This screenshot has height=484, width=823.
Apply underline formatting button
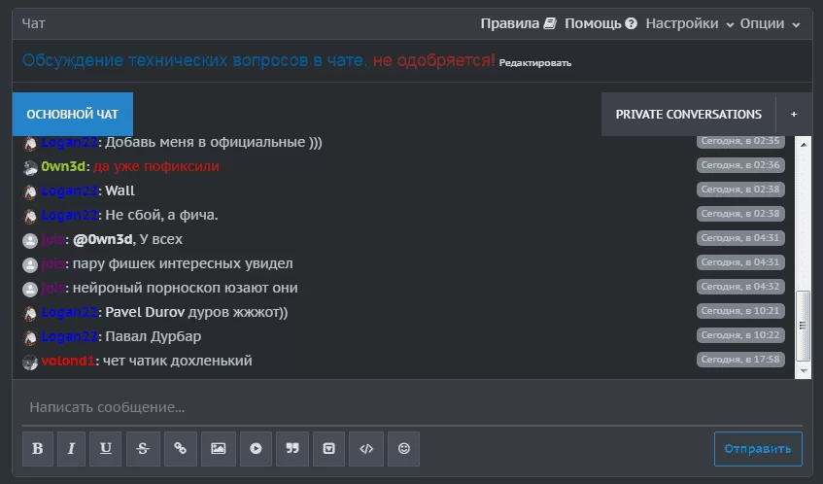[x=106, y=449]
